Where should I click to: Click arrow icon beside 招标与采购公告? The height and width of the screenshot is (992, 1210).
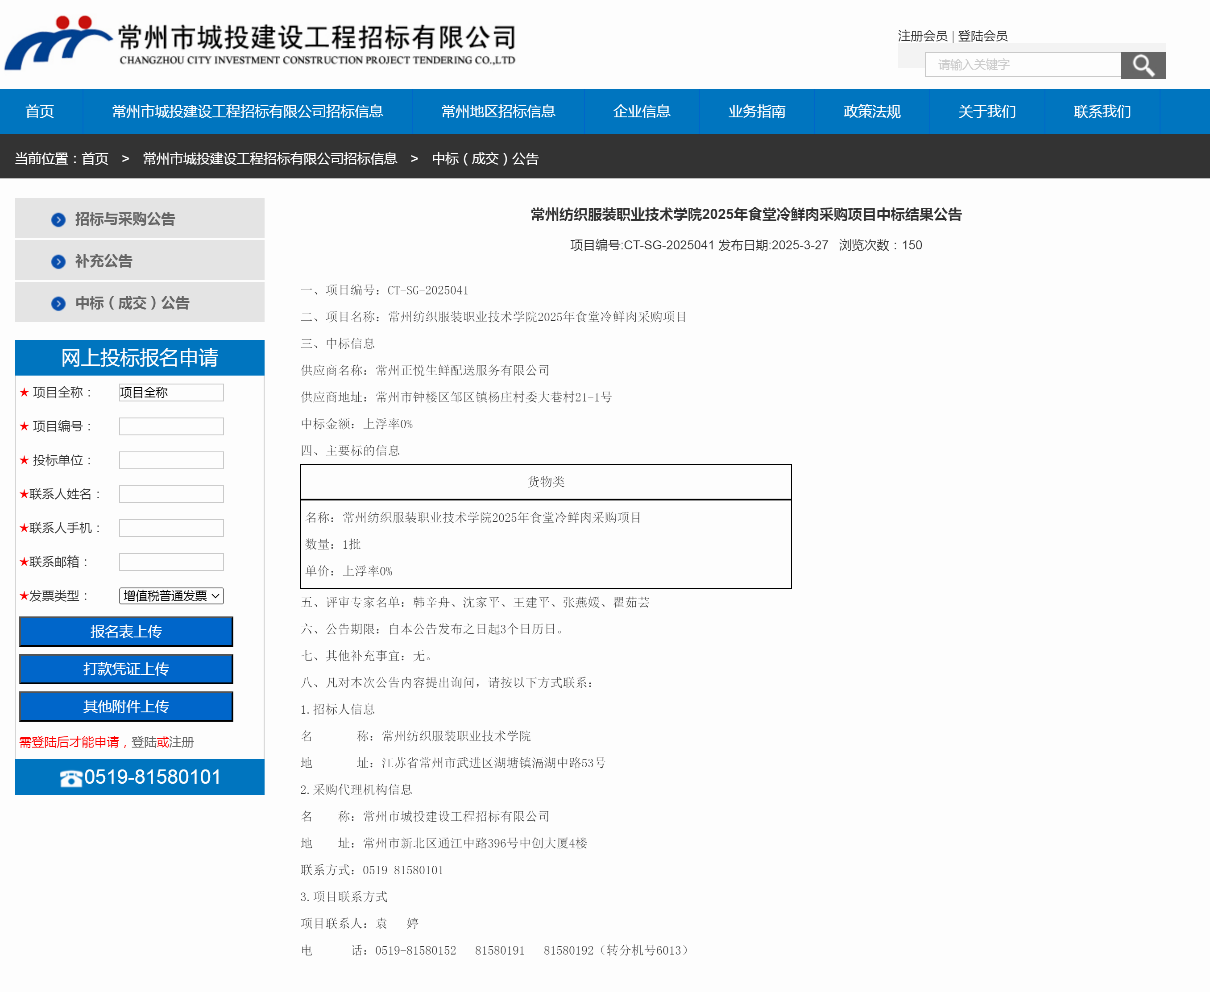pos(58,219)
